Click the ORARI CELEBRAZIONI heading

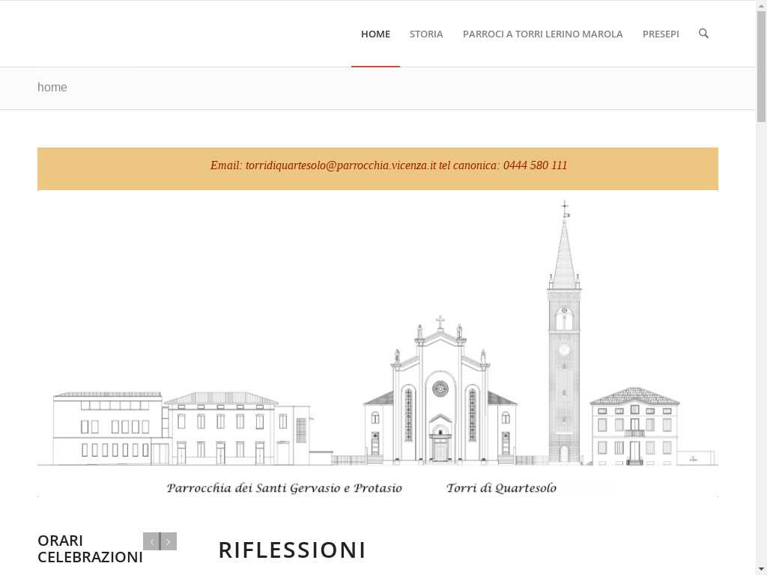tap(90, 549)
